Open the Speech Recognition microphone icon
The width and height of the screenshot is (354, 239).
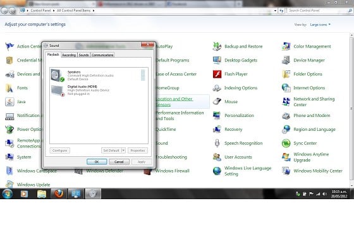(x=217, y=144)
